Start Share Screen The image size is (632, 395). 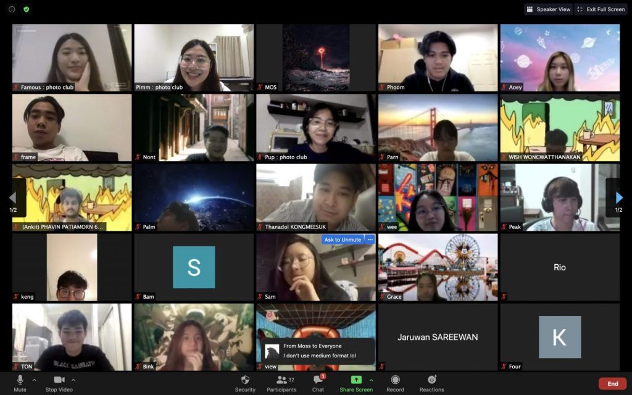356,382
